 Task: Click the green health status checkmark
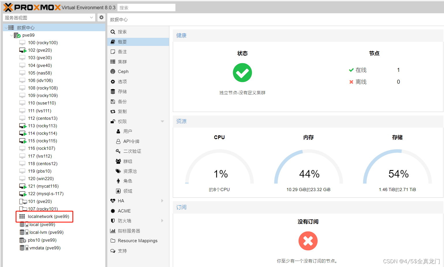pos(242,73)
